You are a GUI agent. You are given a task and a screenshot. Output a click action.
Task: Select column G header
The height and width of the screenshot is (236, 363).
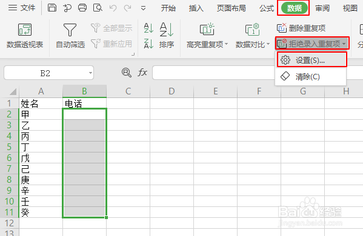click(x=302, y=91)
